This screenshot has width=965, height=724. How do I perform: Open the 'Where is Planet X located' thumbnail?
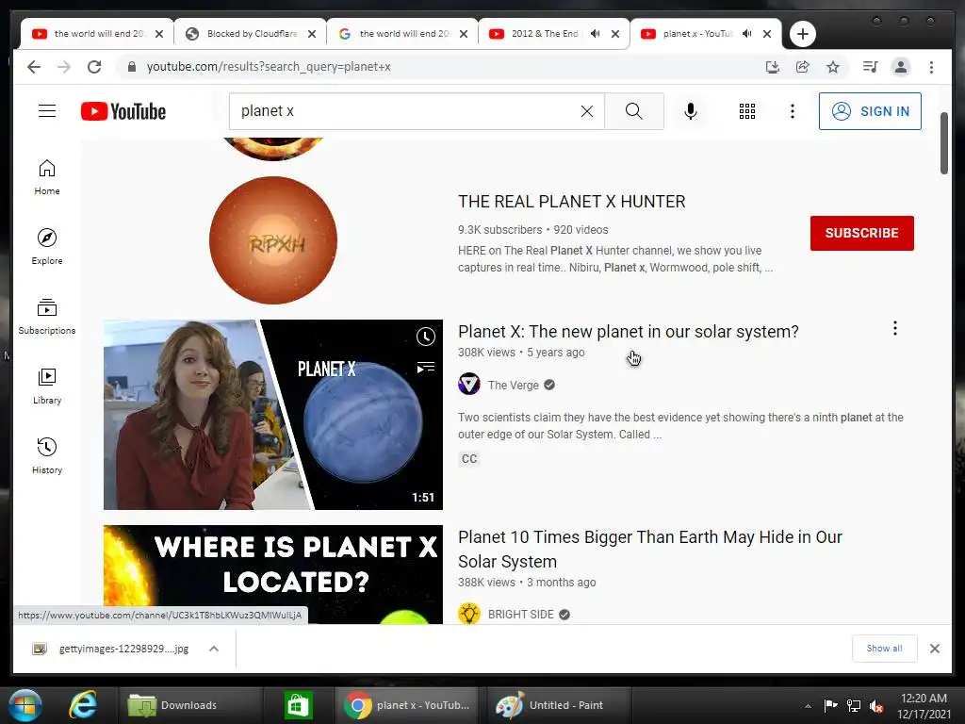click(x=273, y=574)
